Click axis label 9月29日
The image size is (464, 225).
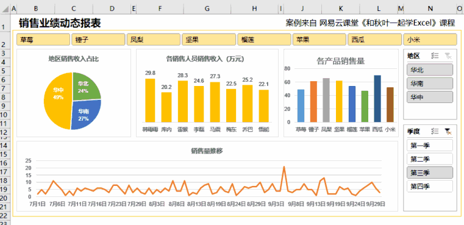pyautogui.click(x=376, y=204)
